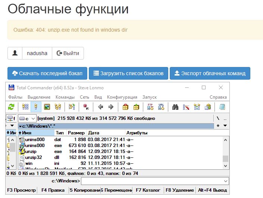Screen dimensions: 263x198
Task: Open favorites asterisk button in path bar
Action: click(218, 126)
